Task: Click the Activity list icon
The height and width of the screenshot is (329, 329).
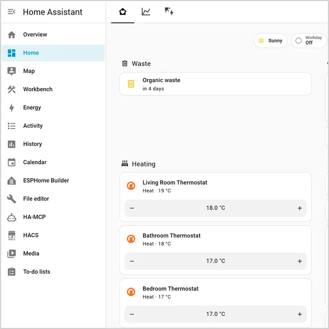Action: (x=12, y=126)
